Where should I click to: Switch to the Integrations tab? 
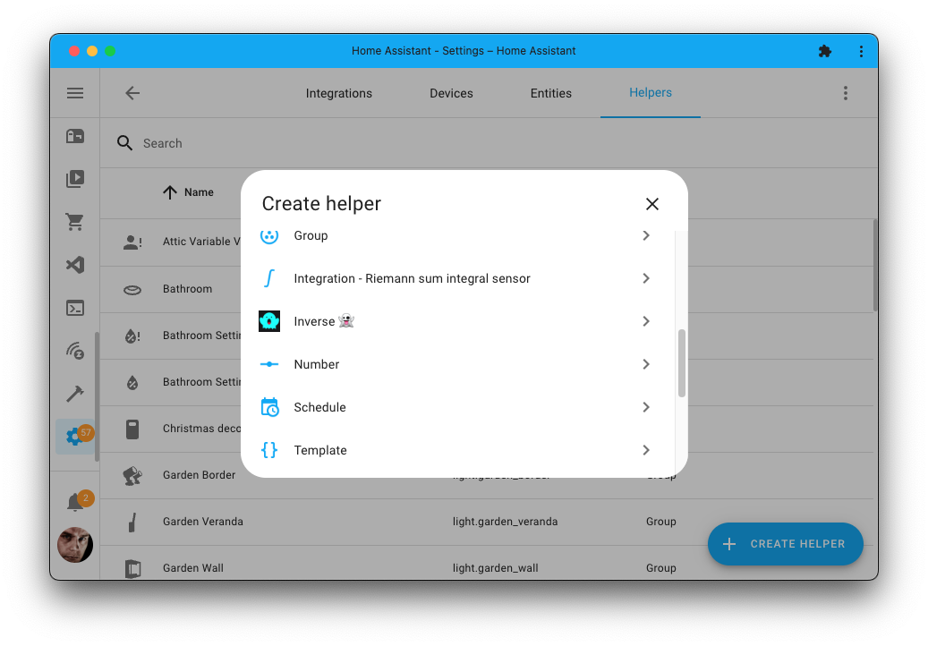[338, 93]
